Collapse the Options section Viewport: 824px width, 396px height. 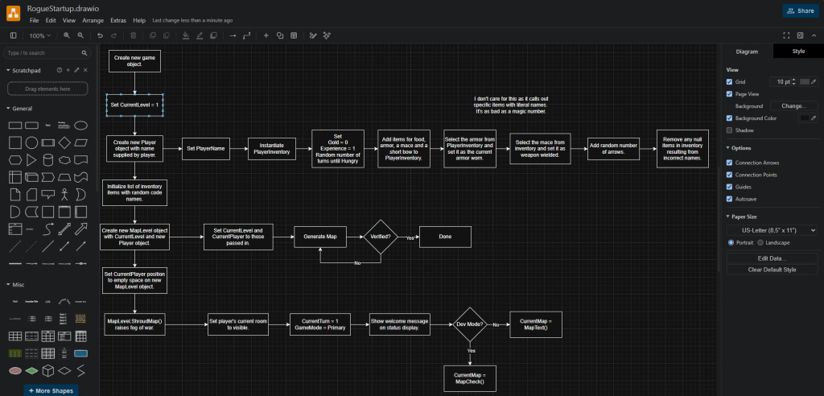point(728,148)
